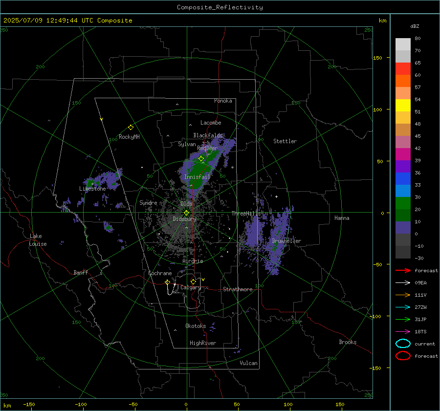Screen dimensions: 440x411
Task: Pick the magenta swatch in dBZ legend
Action: (403, 154)
